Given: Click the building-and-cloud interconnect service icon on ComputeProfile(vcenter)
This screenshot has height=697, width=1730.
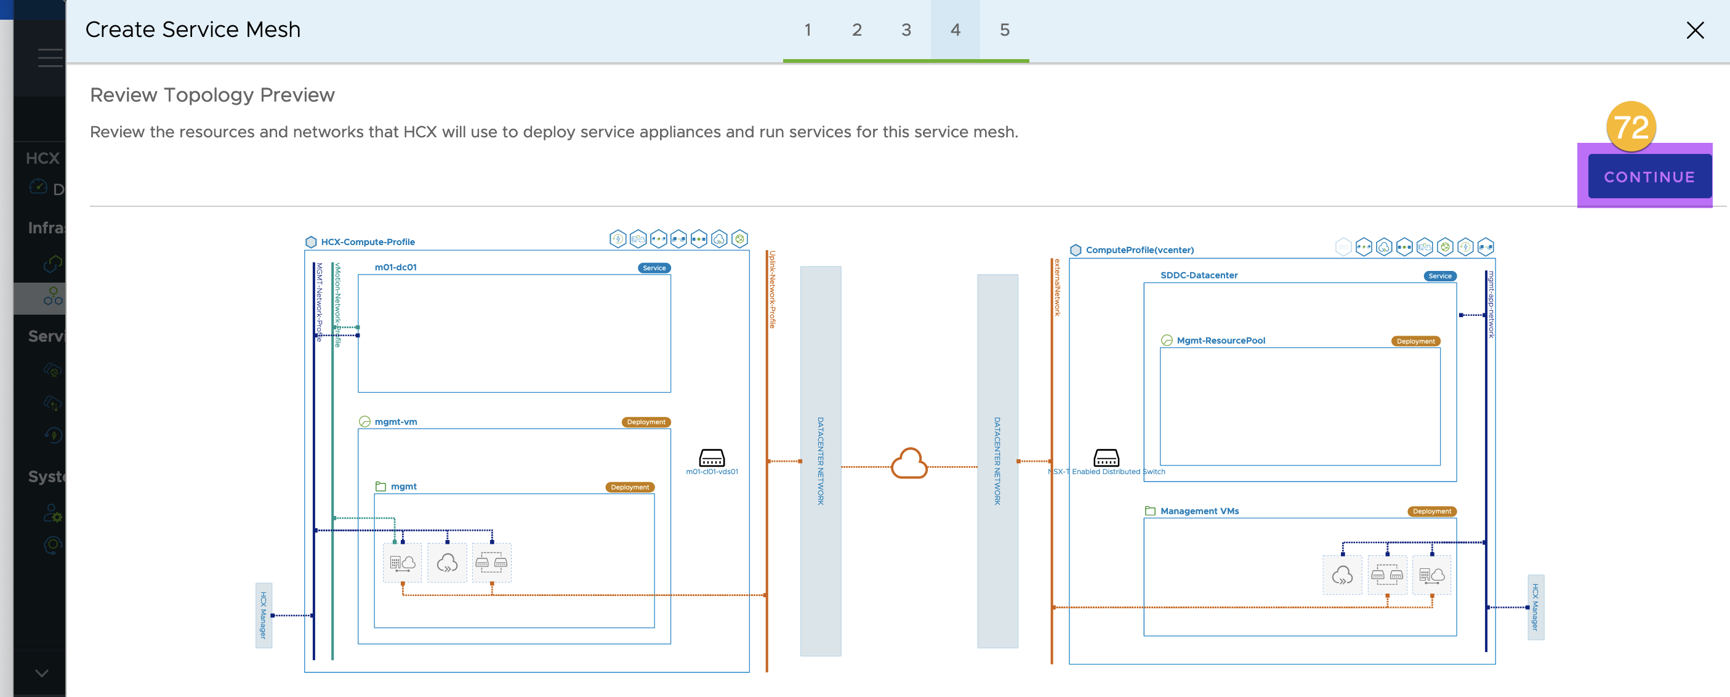Looking at the screenshot, I should (1425, 247).
